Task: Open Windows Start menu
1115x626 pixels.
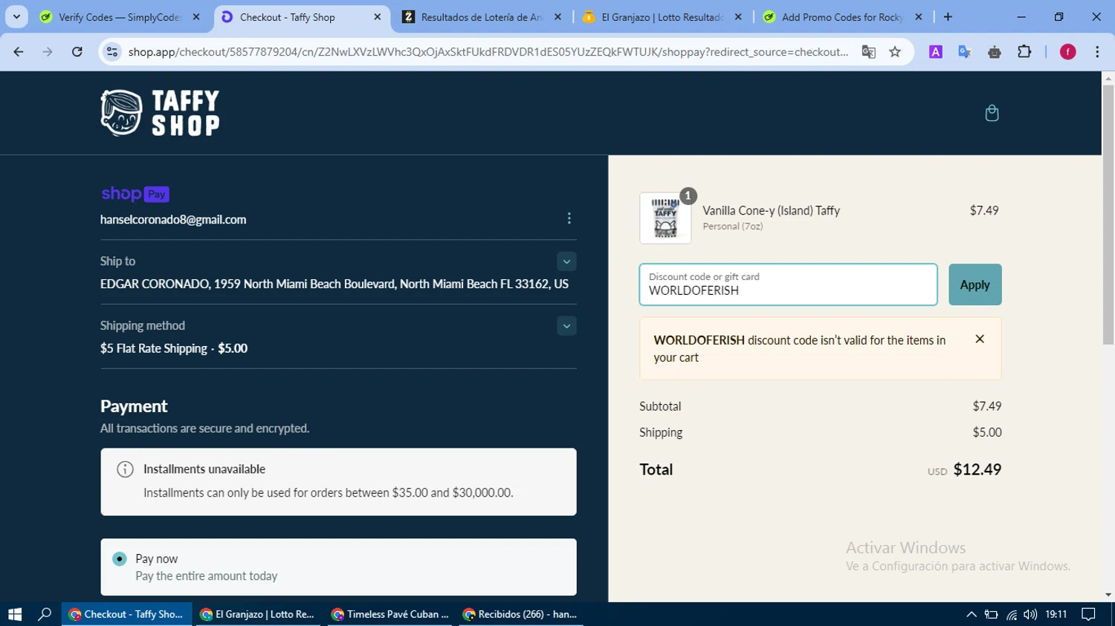Action: coord(15,614)
